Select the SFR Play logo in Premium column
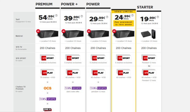Image resolution: width=190 pixels, height=112 pixels. coord(47,73)
